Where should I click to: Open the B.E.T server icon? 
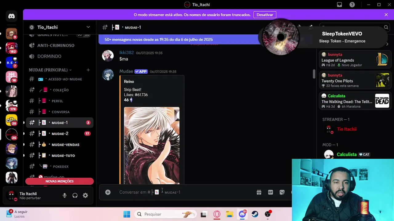click(x=11, y=63)
